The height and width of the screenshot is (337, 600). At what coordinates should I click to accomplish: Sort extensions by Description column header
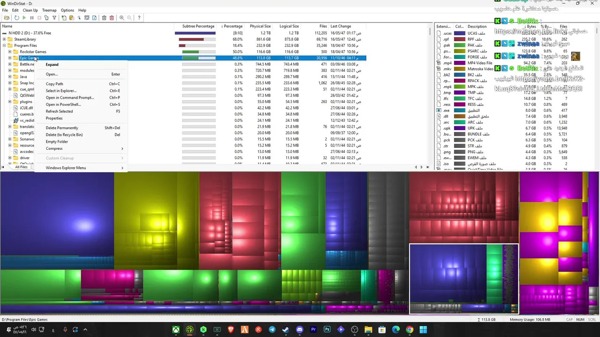[477, 27]
